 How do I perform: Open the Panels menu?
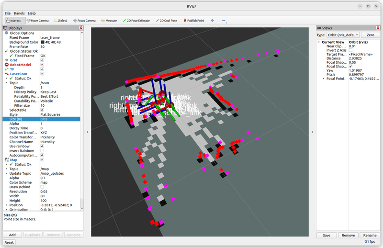click(x=19, y=13)
